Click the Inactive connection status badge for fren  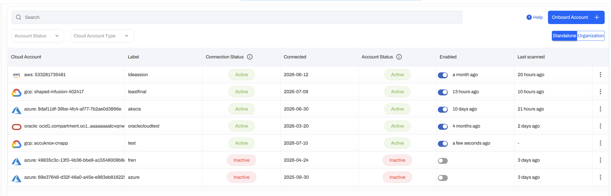click(241, 160)
